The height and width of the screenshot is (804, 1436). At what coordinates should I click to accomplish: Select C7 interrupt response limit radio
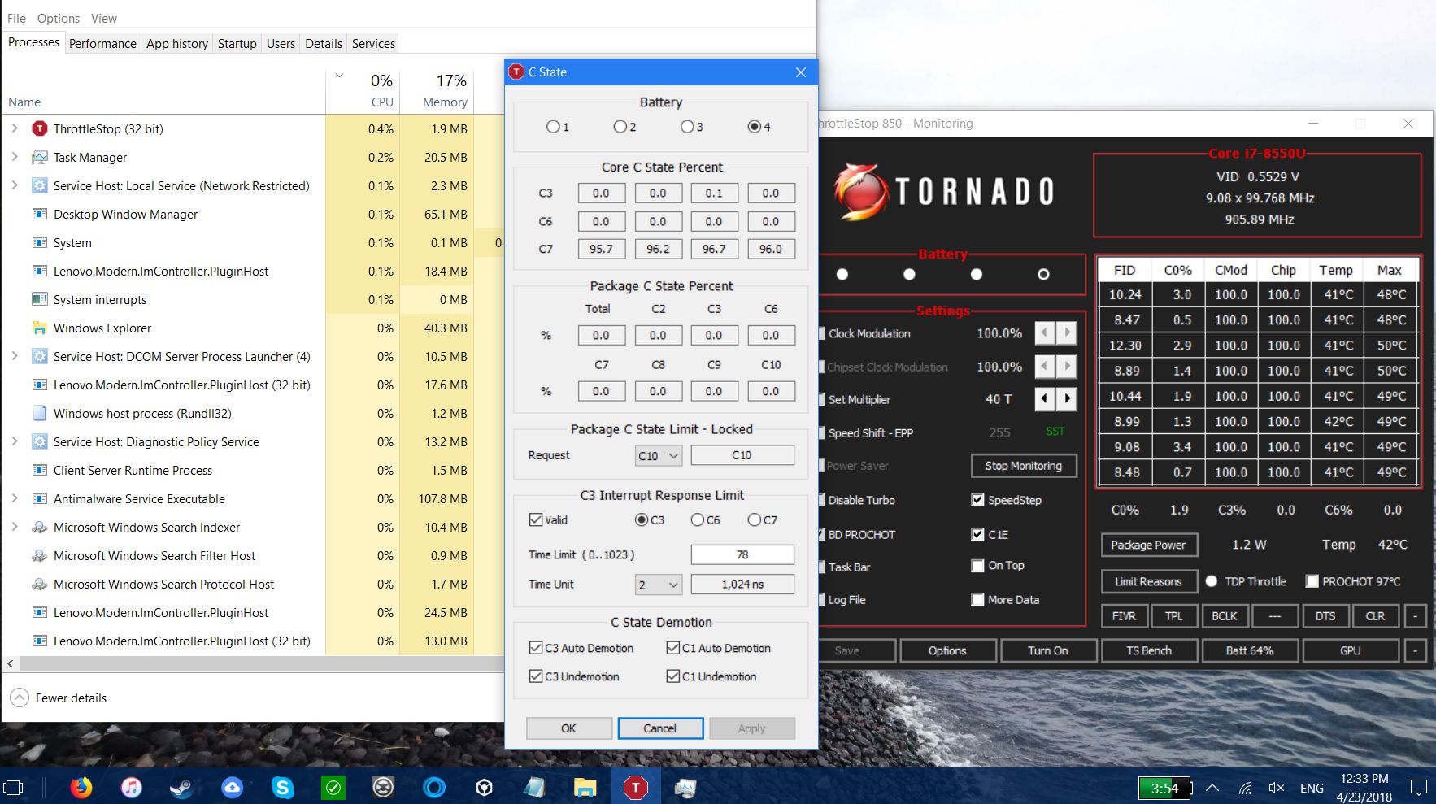(x=754, y=519)
